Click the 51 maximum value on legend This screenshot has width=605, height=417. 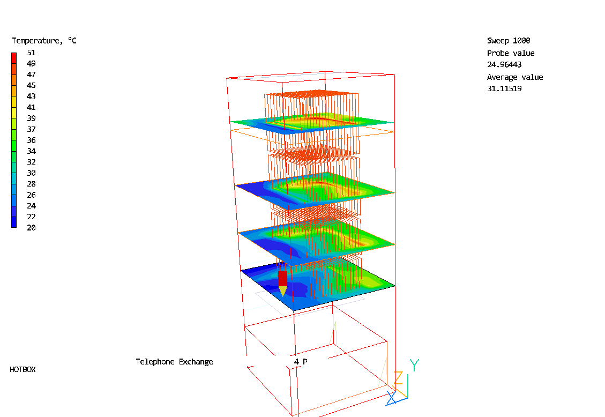point(31,53)
